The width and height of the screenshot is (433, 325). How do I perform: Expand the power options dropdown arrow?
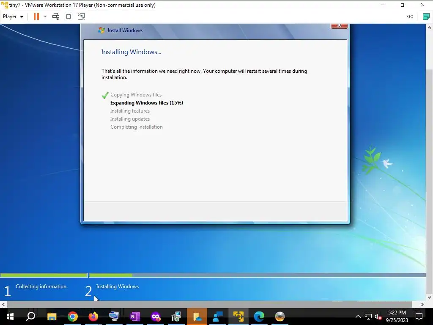click(x=45, y=17)
